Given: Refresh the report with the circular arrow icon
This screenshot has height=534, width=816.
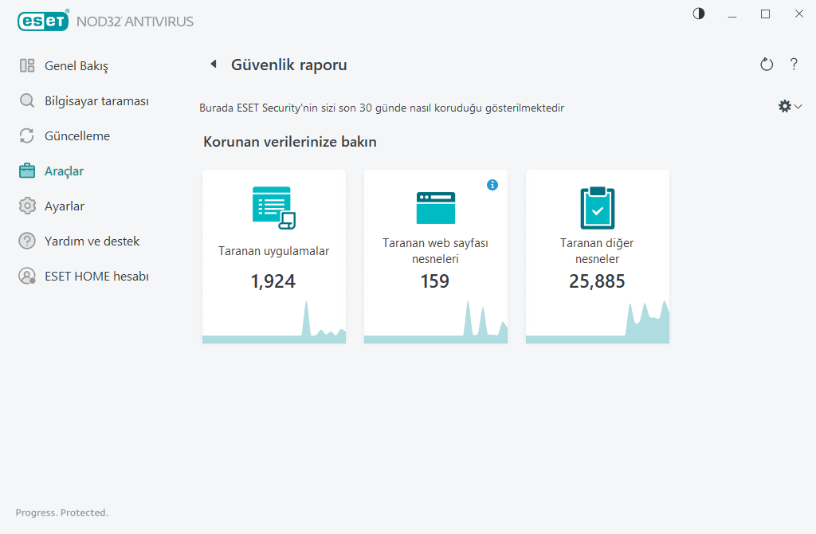Looking at the screenshot, I should pyautogui.click(x=766, y=65).
